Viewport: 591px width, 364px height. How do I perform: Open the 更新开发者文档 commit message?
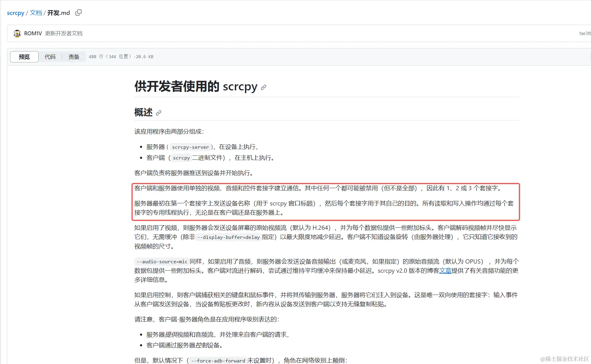[x=64, y=33]
